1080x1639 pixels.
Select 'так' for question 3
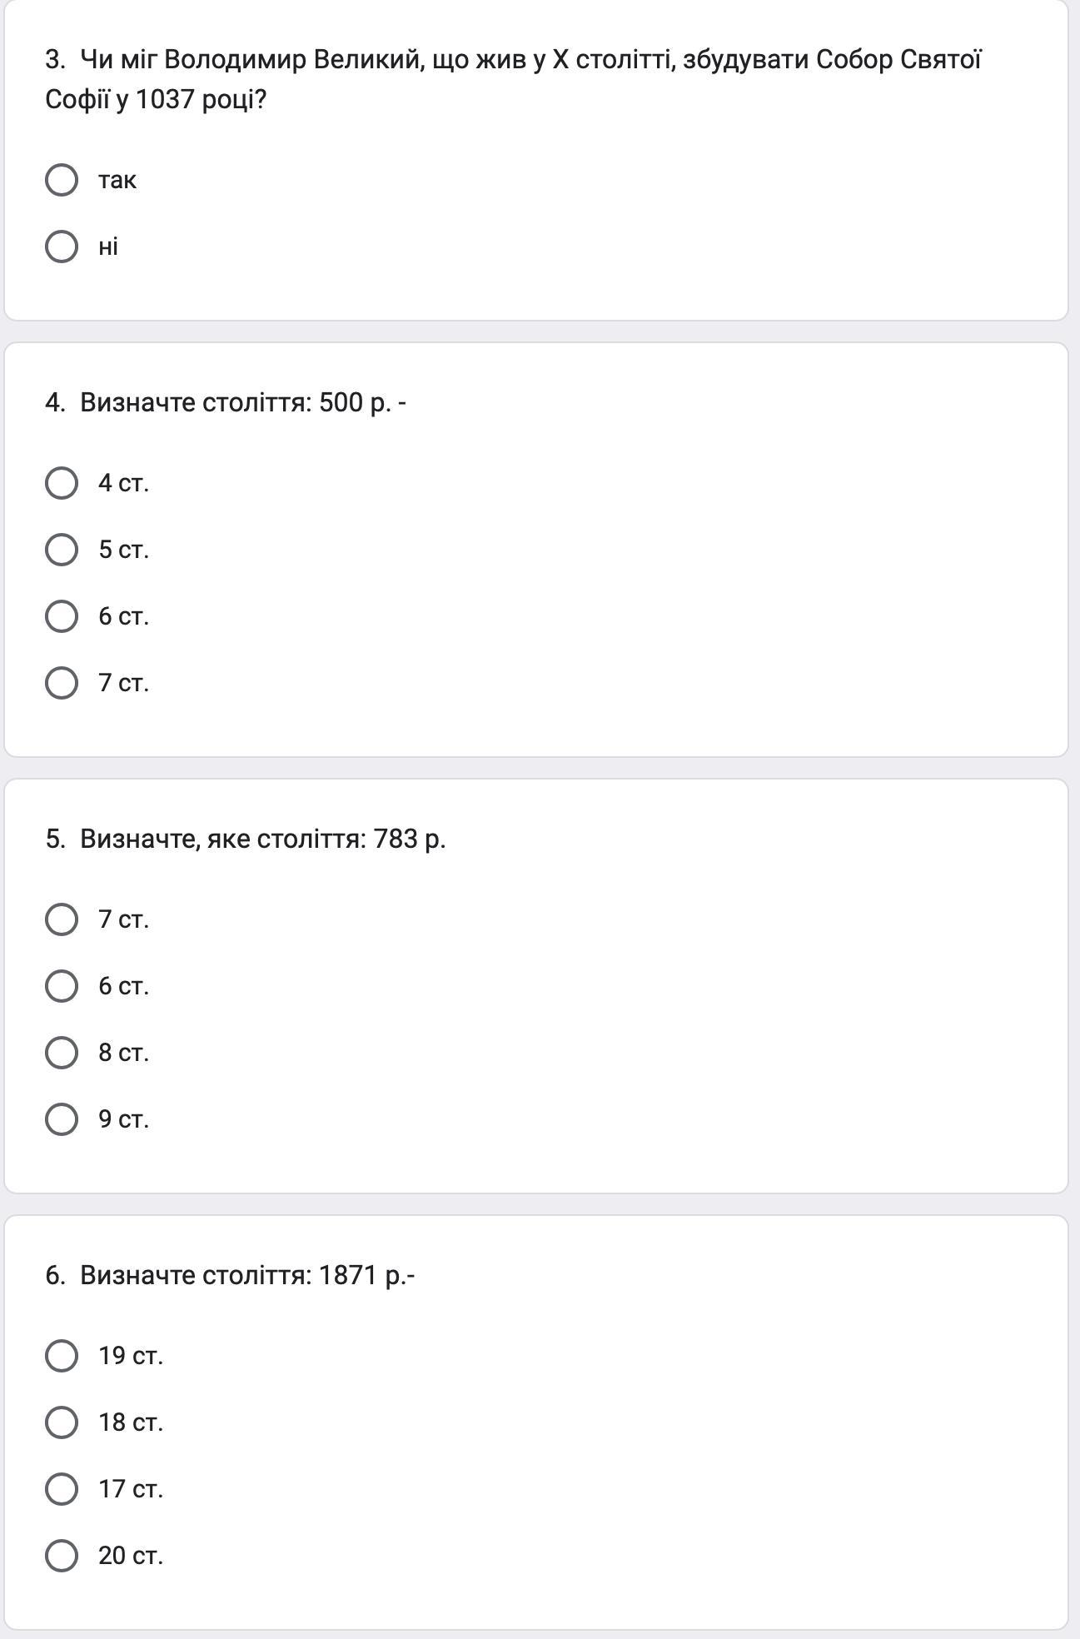[x=62, y=180]
